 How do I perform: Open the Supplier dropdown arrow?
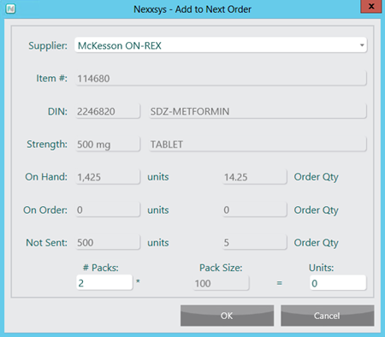pos(362,45)
